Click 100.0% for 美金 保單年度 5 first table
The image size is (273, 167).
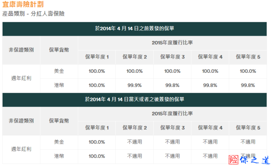pyautogui.click(x=248, y=71)
